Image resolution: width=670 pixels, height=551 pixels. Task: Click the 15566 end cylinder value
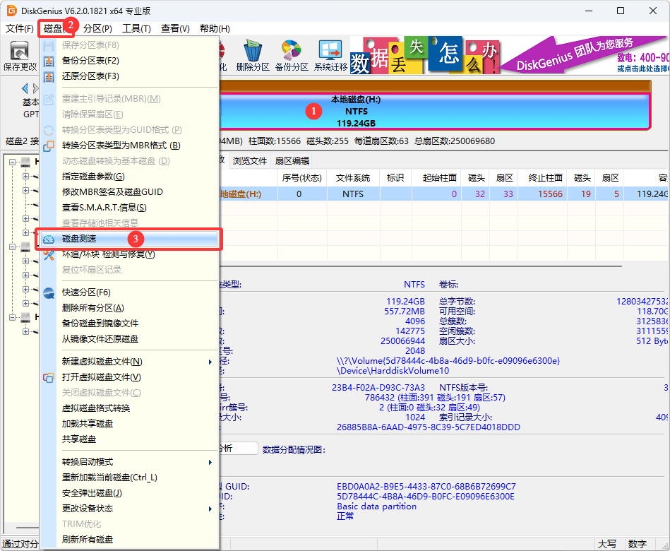(550, 194)
